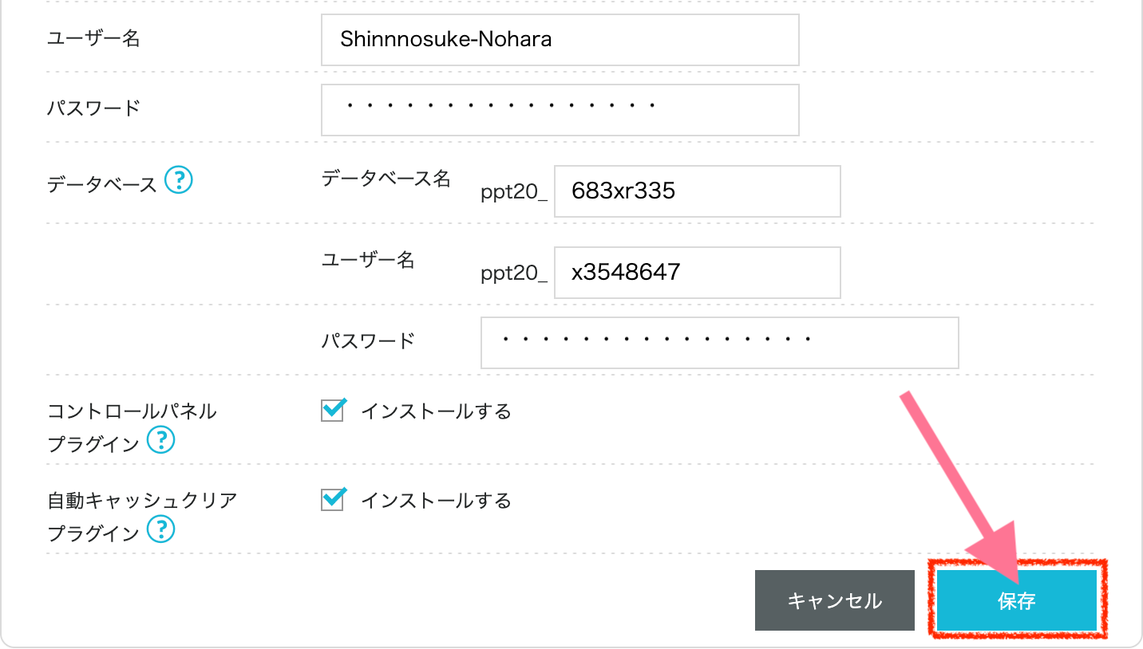Click the top パスワード input field

coord(560,109)
